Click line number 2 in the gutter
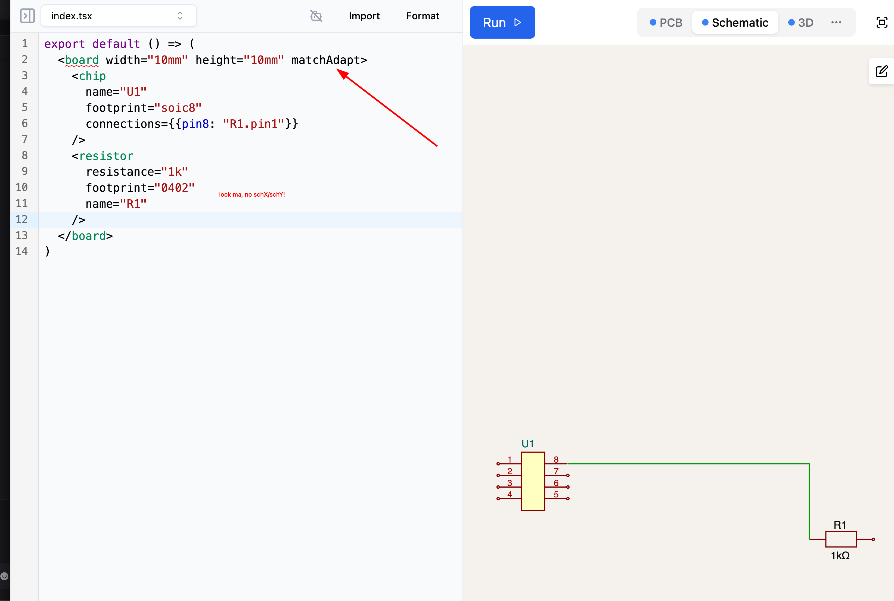Image resolution: width=894 pixels, height=601 pixels. coord(24,59)
